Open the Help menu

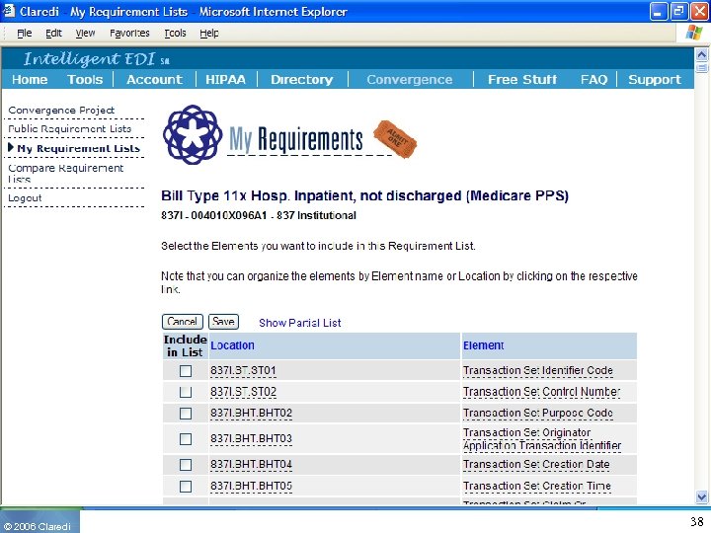tap(209, 34)
